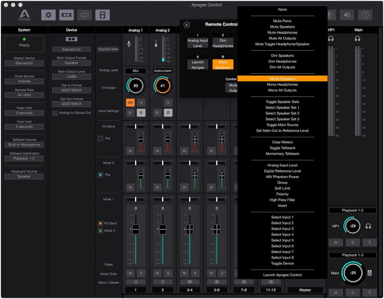This screenshot has height=299, width=384.
Task: Select Mute Panic from the menu
Action: (282, 21)
